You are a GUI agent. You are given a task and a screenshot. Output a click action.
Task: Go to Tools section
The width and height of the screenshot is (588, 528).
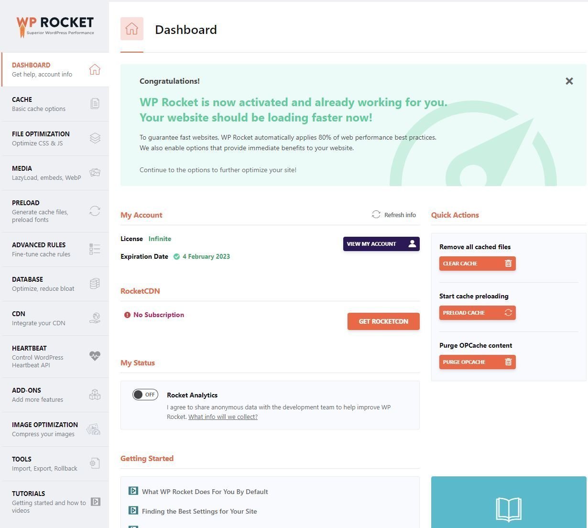pyautogui.click(x=55, y=463)
